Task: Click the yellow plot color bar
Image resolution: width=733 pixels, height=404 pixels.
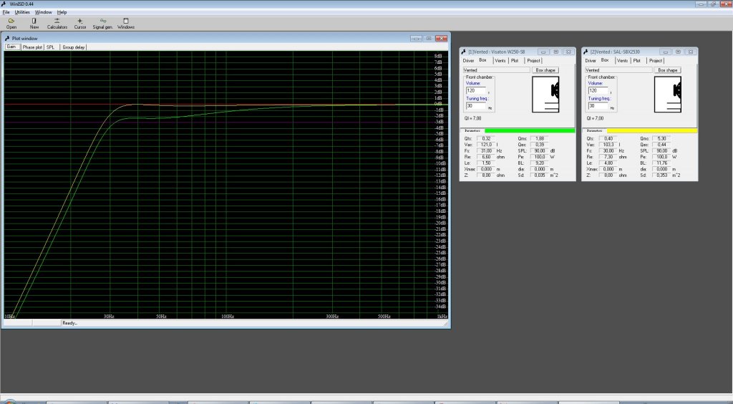Action: coord(651,130)
